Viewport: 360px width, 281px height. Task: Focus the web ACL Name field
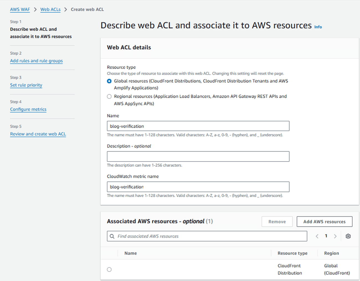point(198,126)
